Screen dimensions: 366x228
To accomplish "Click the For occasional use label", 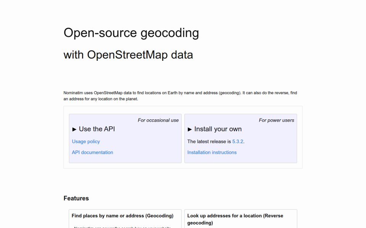I will click(158, 120).
